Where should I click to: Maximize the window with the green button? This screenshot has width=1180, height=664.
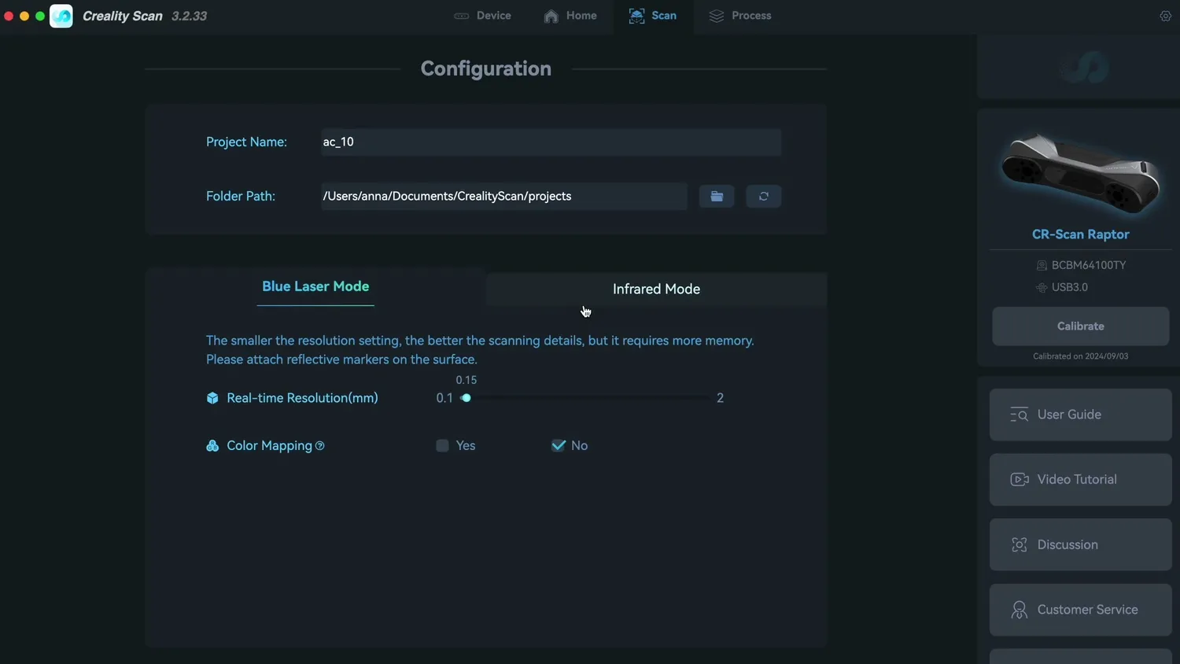coord(40,16)
